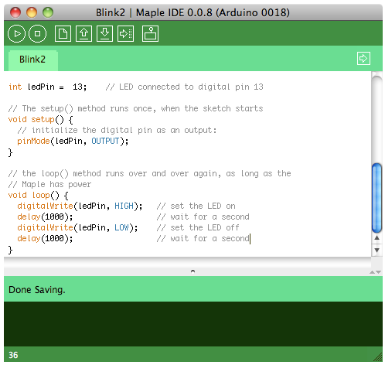Viewport: 385px width, 365px height.
Task: Save the sketch with down-arrow icon
Action: (x=104, y=34)
